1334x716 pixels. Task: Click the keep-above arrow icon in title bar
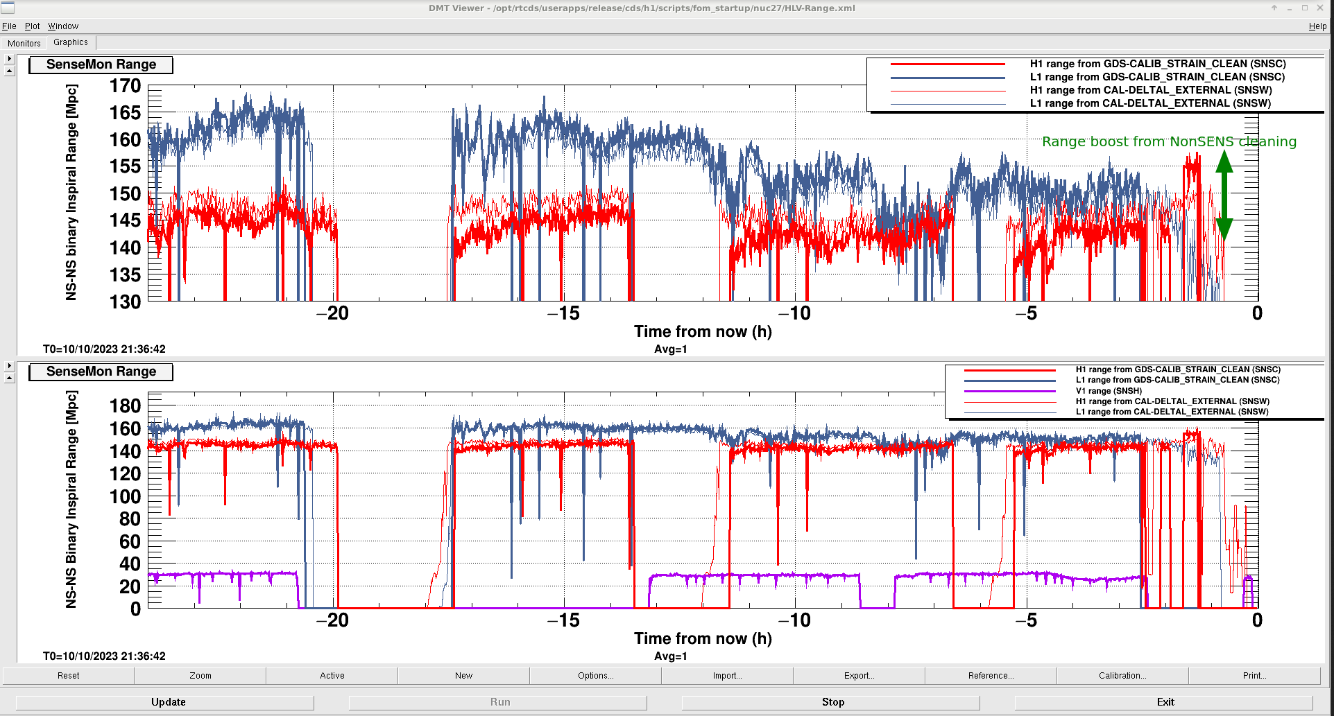(x=1274, y=8)
